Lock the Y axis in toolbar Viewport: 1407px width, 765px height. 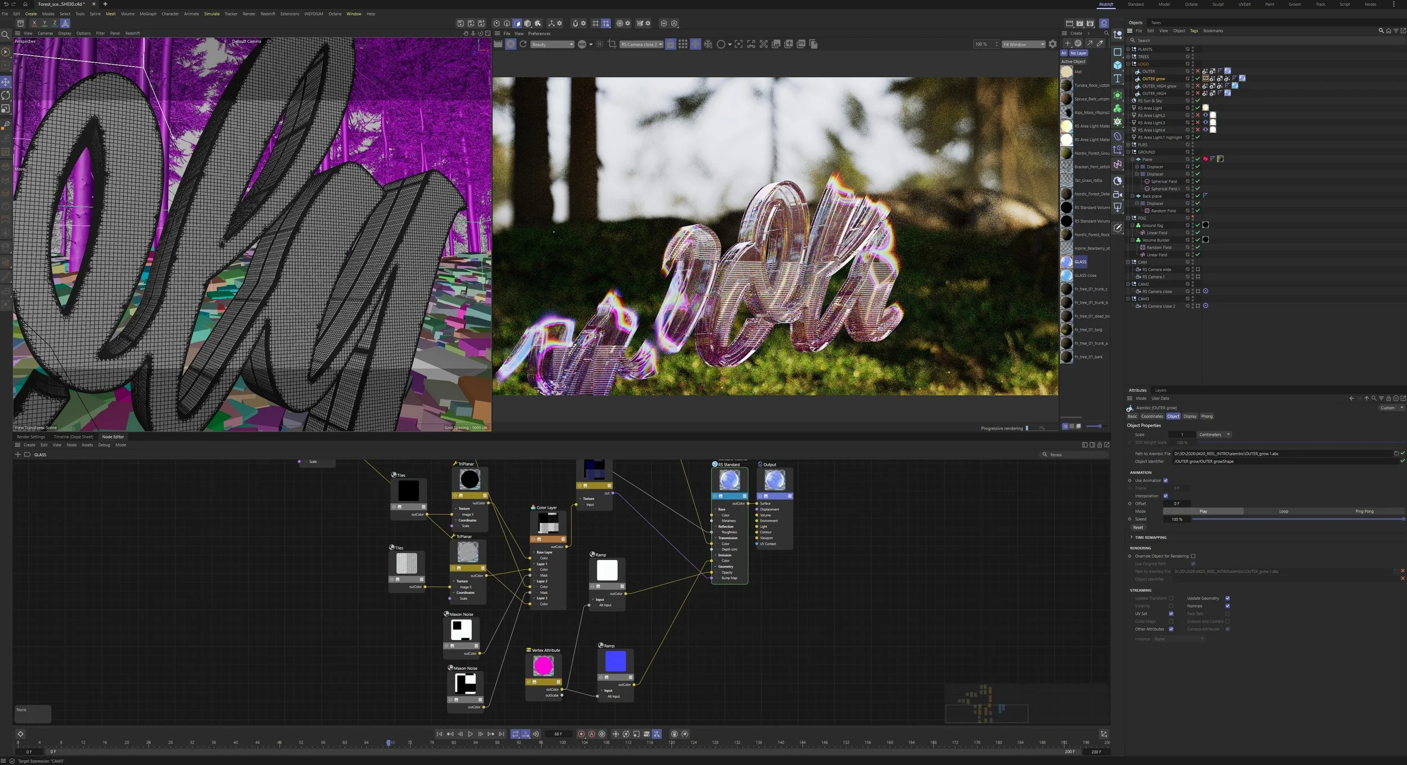[x=44, y=23]
